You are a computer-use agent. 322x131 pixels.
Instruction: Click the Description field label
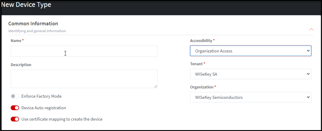[21, 65]
